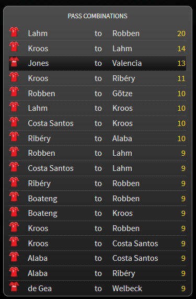Click the shirt icon beside Lahm to Robben
Image resolution: width=196 pixels, height=299 pixels.
pyautogui.click(x=14, y=32)
